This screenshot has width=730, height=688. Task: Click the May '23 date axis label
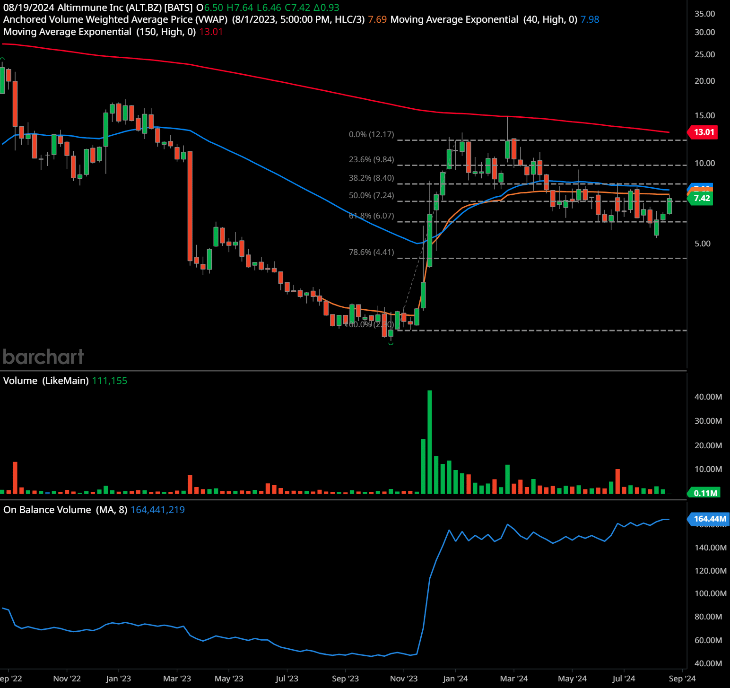click(229, 679)
